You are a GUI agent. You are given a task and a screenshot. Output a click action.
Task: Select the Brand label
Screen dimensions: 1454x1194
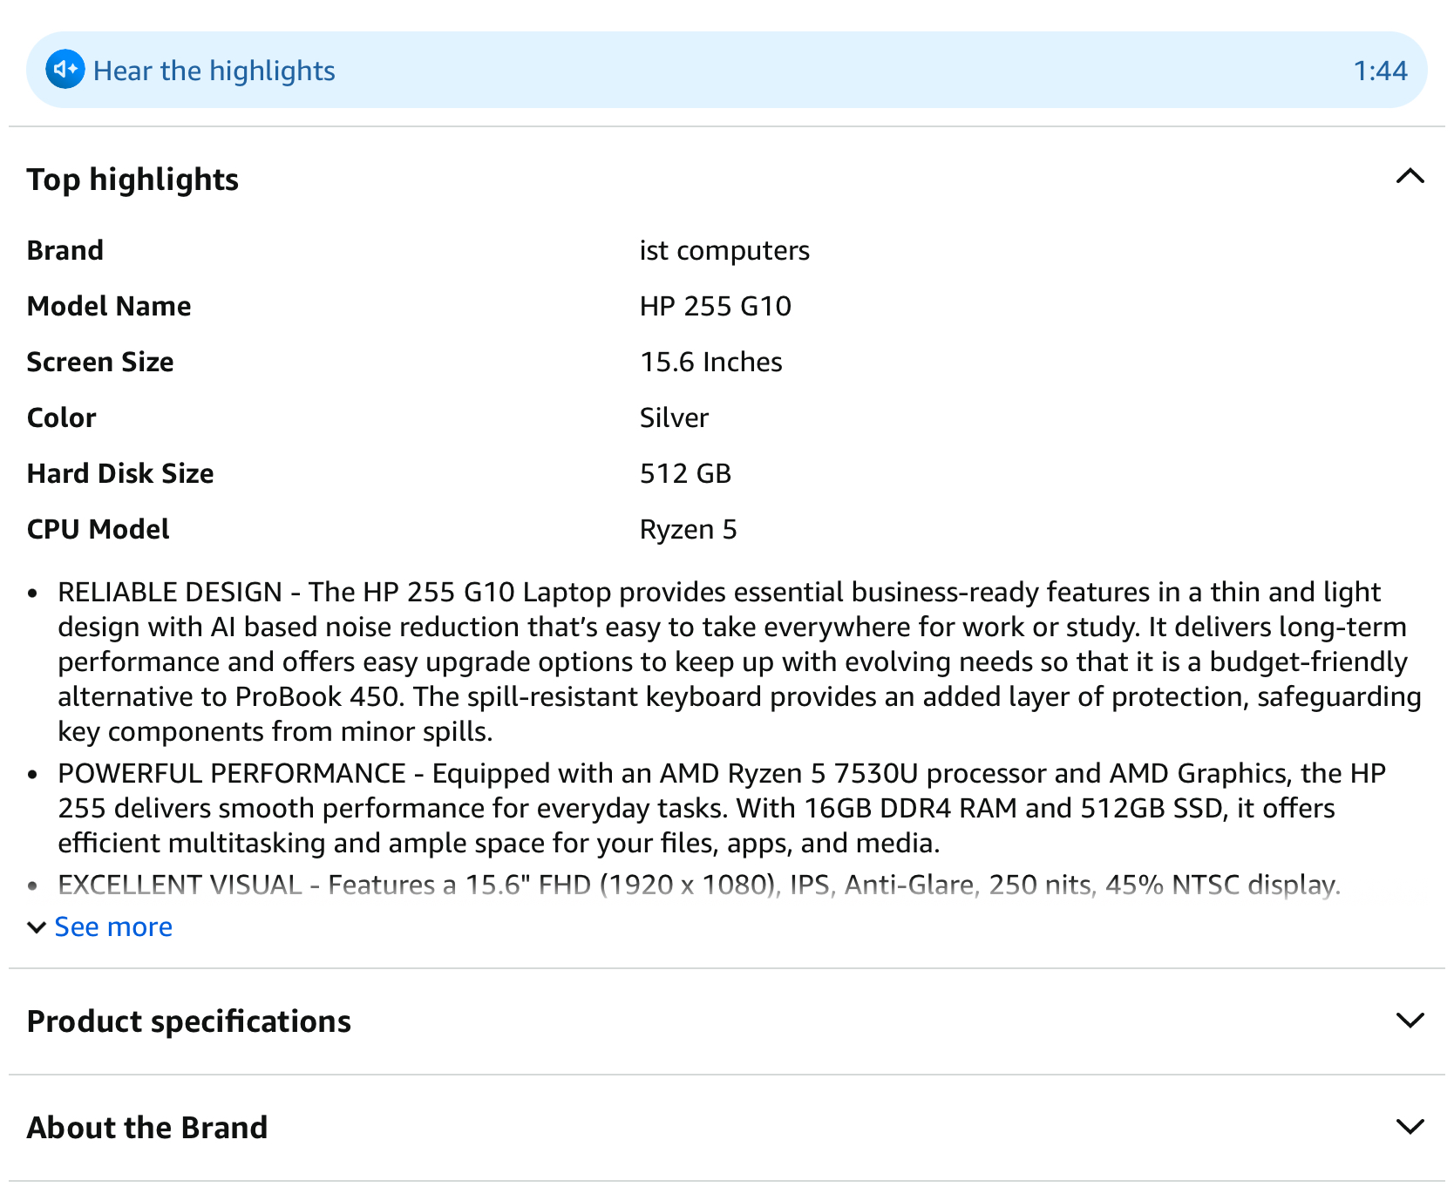[65, 250]
